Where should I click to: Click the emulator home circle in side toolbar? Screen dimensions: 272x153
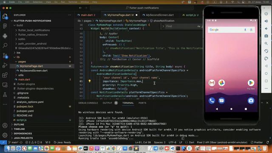(266, 74)
